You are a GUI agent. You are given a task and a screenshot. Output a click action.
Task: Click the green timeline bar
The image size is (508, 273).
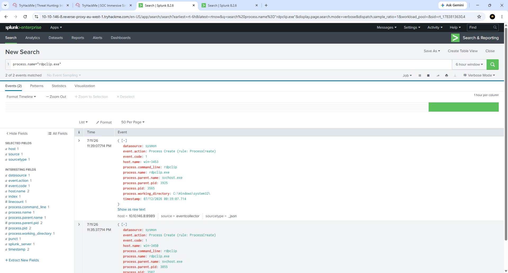click(464, 107)
